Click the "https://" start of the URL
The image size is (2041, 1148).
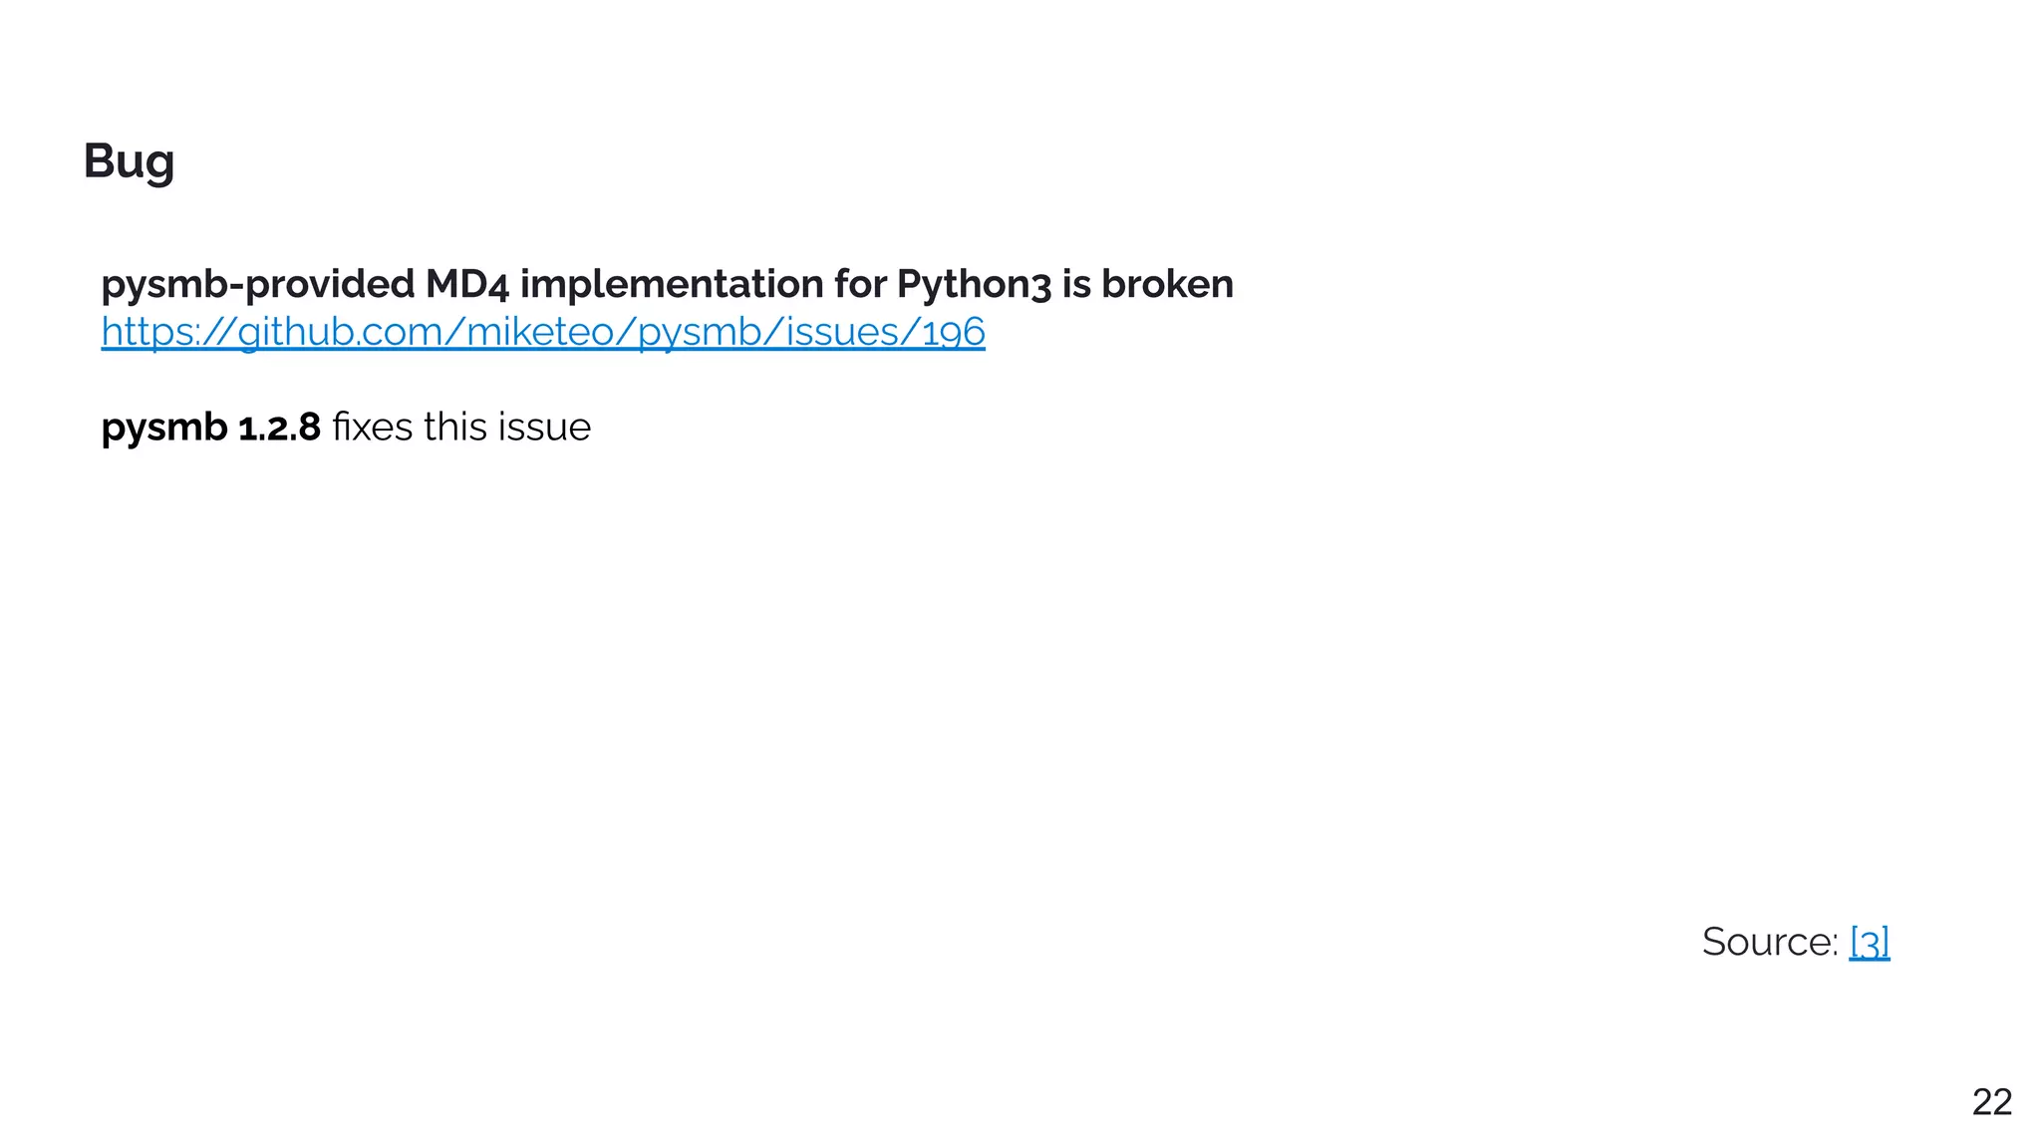click(169, 332)
